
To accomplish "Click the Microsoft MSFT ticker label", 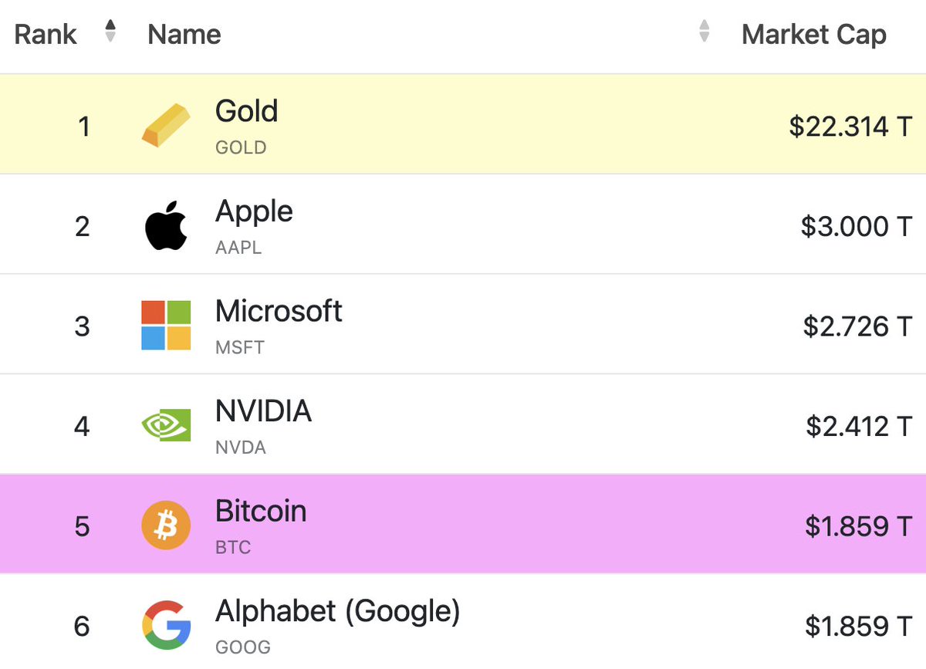I will tap(239, 347).
